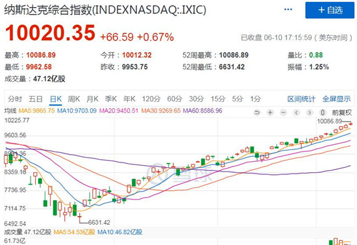The width and height of the screenshot is (357, 245).
Task: Click the +自选 add to watchlist button
Action: [x=330, y=10]
